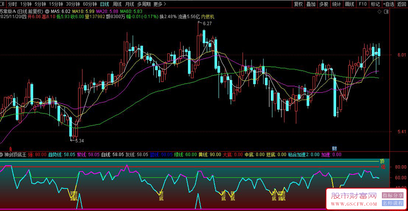Image resolution: width=408 pixels, height=211 pixels.
Task: Switch to the 日线 daily chart tab
Action: pos(104,4)
